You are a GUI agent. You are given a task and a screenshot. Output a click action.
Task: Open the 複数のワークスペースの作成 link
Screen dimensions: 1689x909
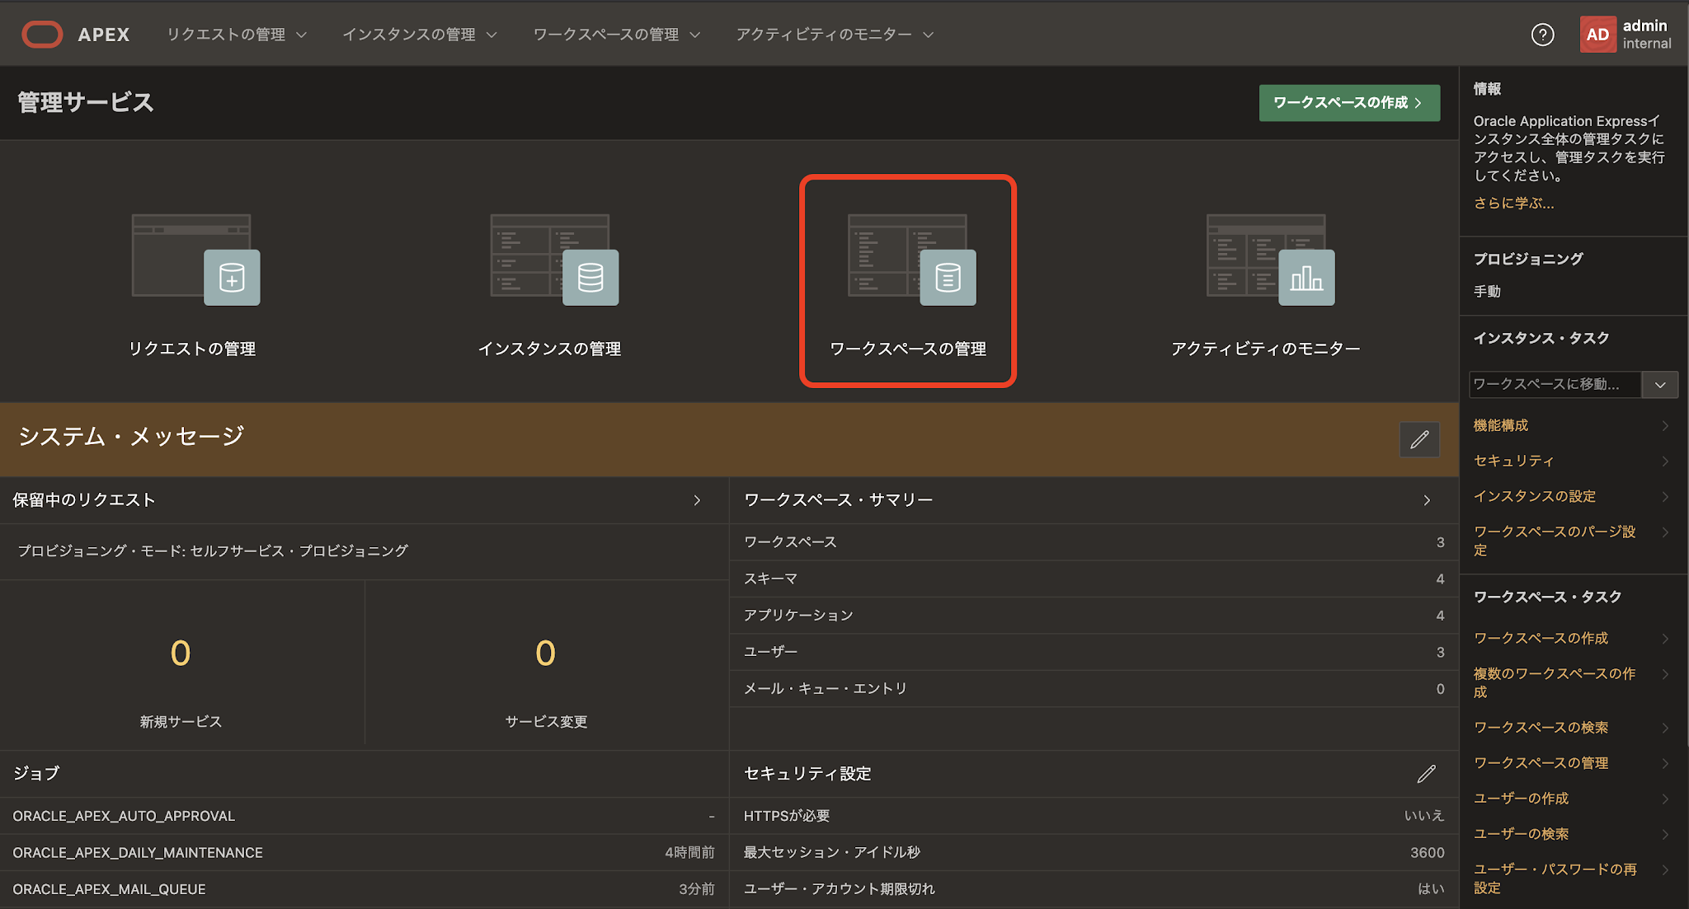pos(1555,682)
